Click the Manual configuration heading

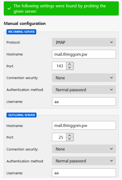25,24
